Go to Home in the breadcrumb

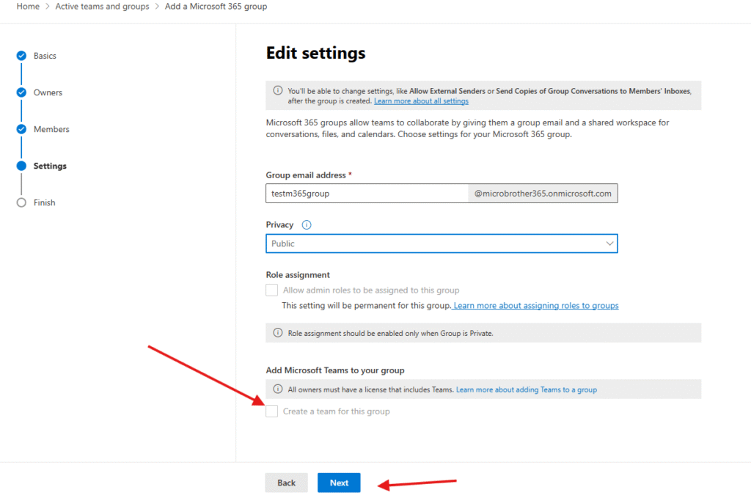point(28,7)
